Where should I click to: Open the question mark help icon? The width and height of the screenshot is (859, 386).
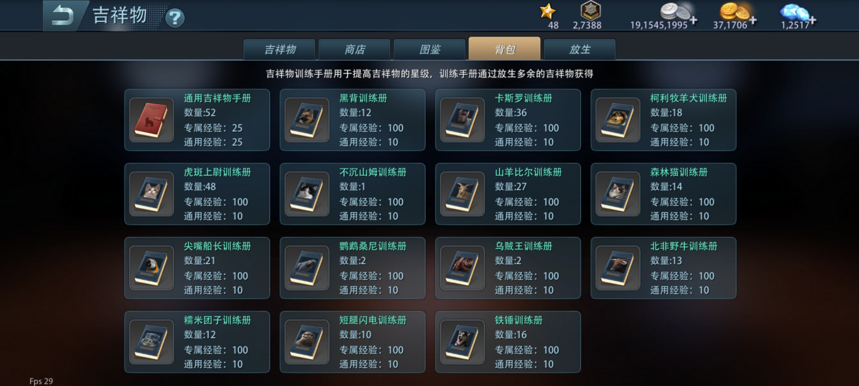point(175,17)
